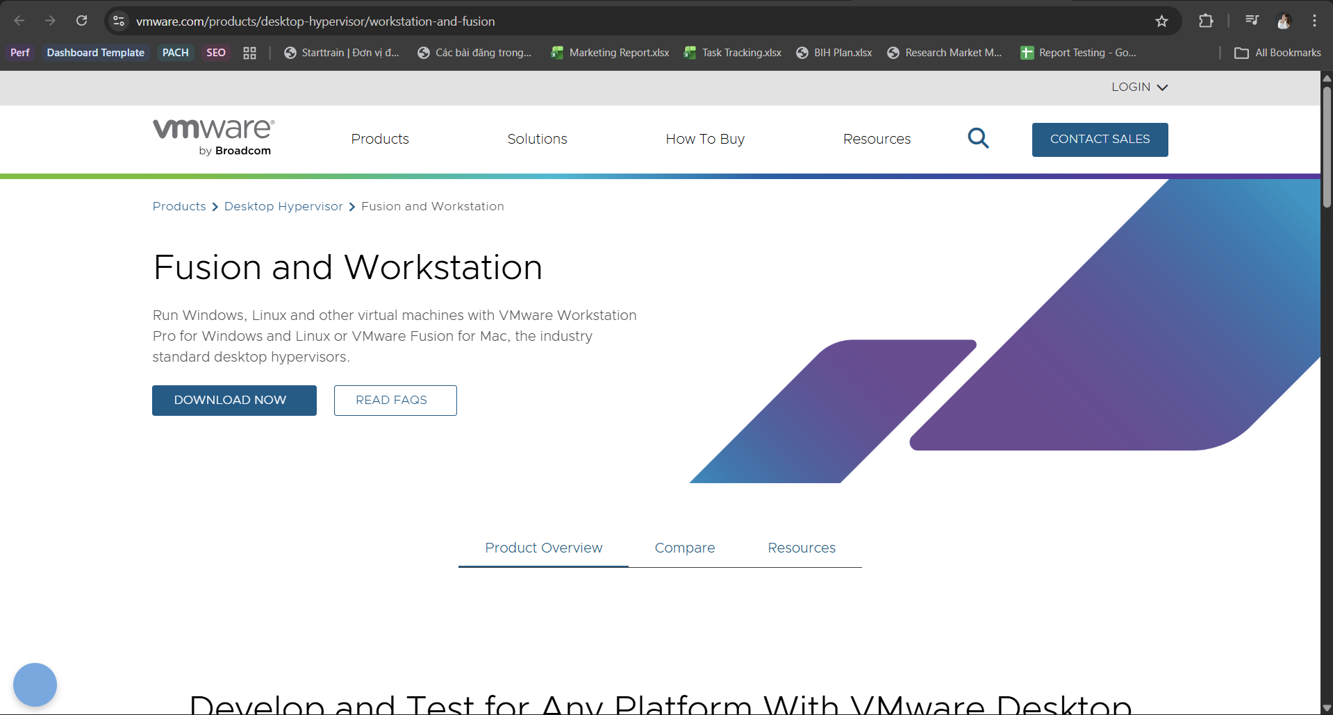Bookmark this page with star icon
The height and width of the screenshot is (715, 1333).
(1161, 22)
